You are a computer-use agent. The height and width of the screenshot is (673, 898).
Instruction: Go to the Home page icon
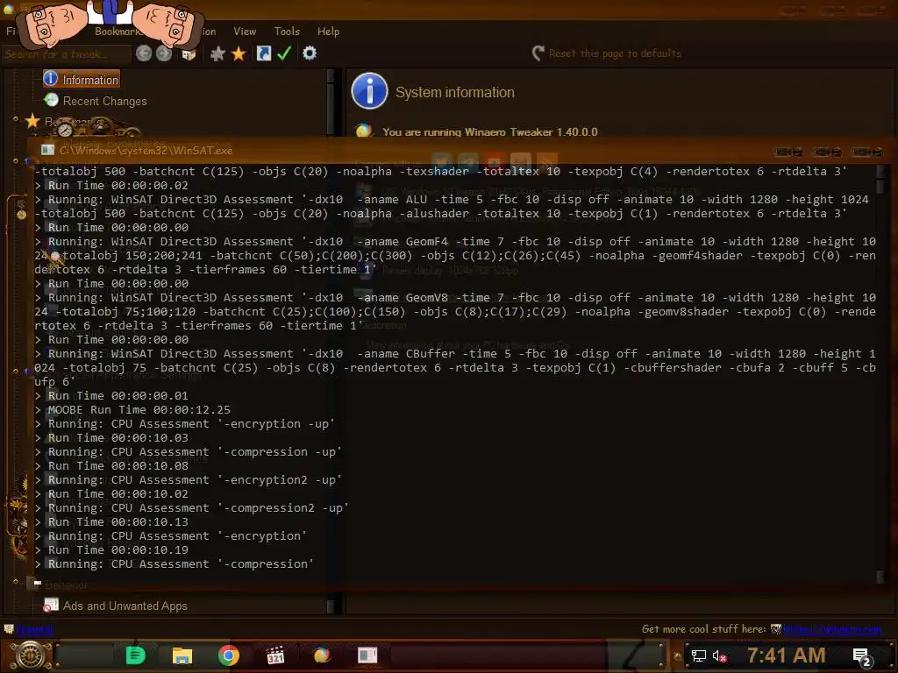189,54
